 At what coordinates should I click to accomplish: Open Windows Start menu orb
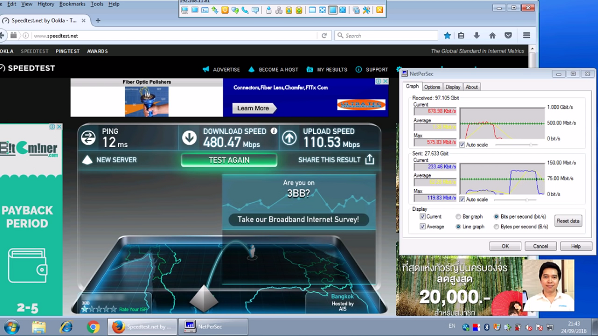[x=11, y=327]
